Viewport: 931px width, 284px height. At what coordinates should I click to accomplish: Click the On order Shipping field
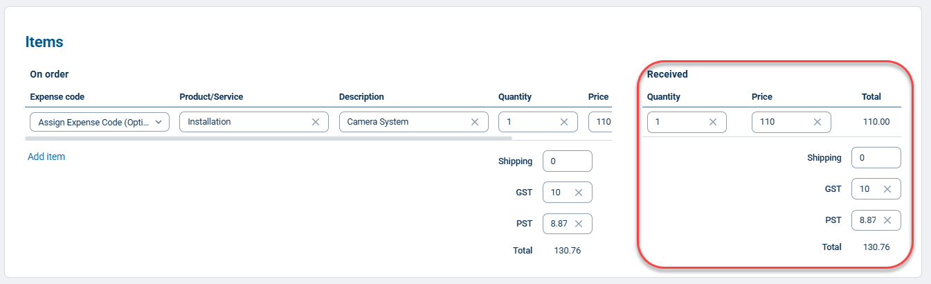pos(568,161)
